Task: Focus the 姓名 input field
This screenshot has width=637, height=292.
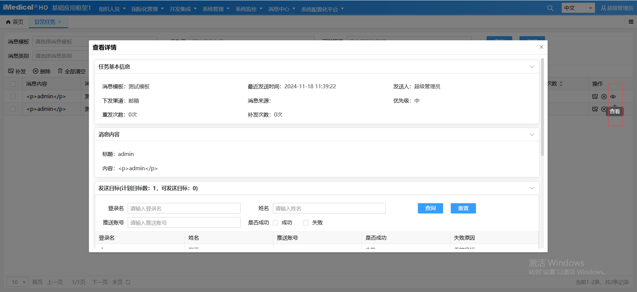Action: point(329,208)
